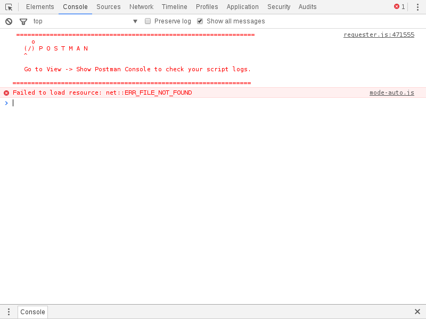Click the clear console icon

pos(8,21)
